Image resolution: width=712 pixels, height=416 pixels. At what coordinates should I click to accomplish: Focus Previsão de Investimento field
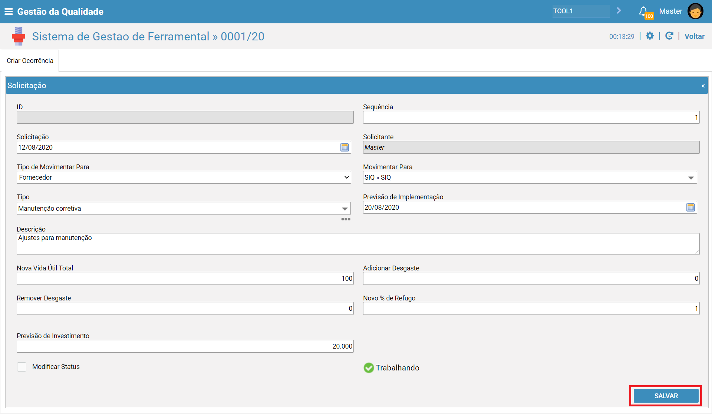[185, 346]
